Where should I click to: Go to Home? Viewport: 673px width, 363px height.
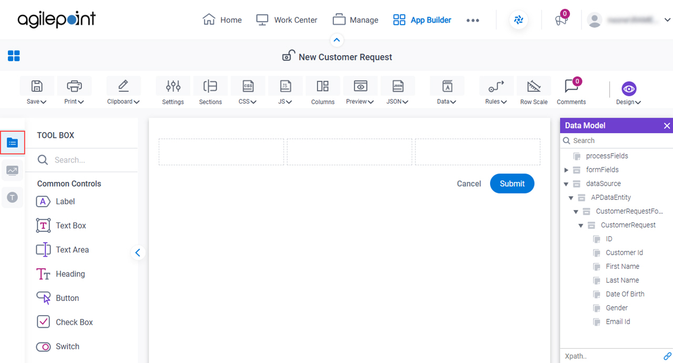(222, 20)
